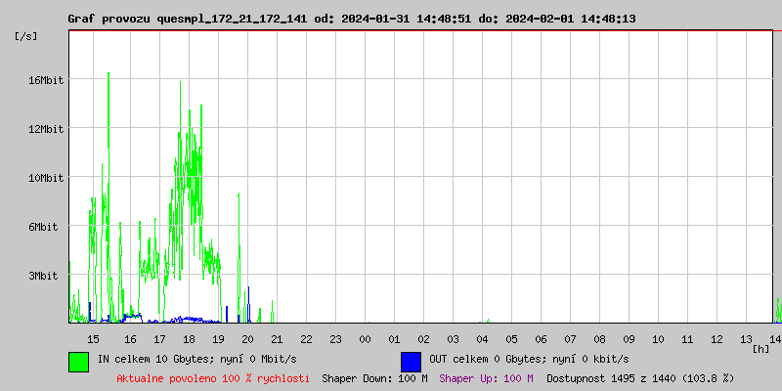Click the '16Mbit' y-axis label
The width and height of the screenshot is (782, 391).
(45, 80)
